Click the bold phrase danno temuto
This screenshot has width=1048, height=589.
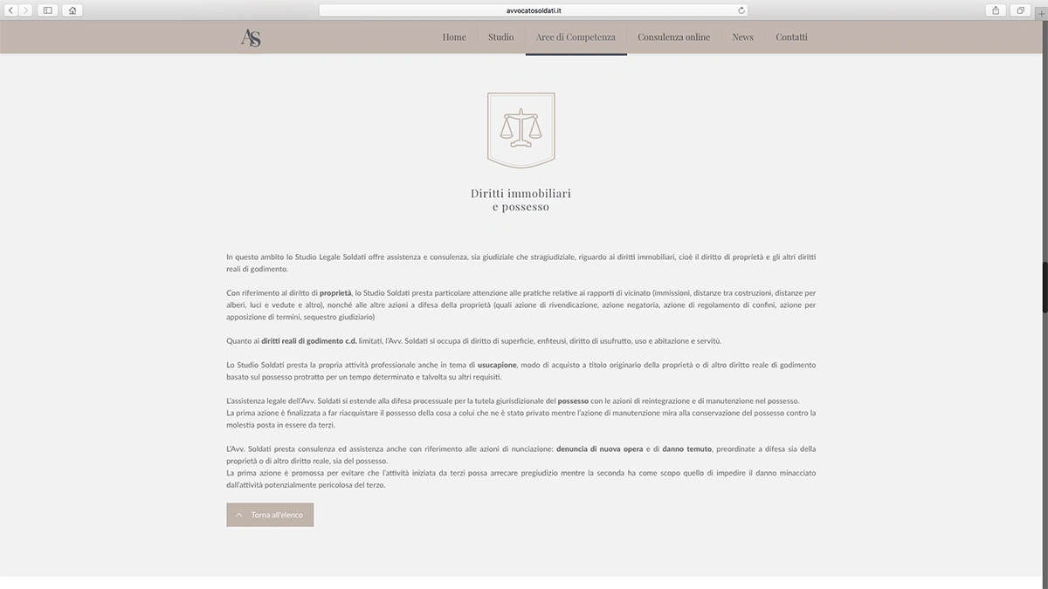pyautogui.click(x=687, y=449)
